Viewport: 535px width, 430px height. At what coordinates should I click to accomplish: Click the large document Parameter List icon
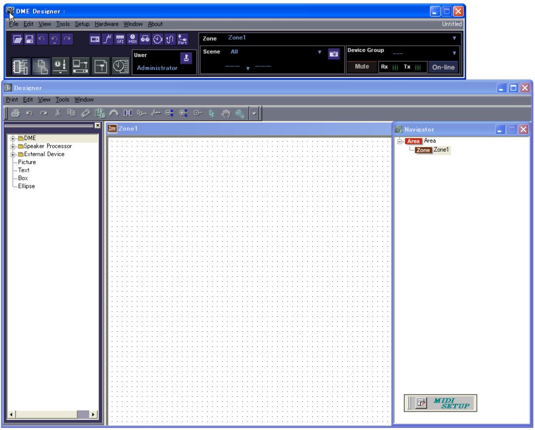(100, 66)
